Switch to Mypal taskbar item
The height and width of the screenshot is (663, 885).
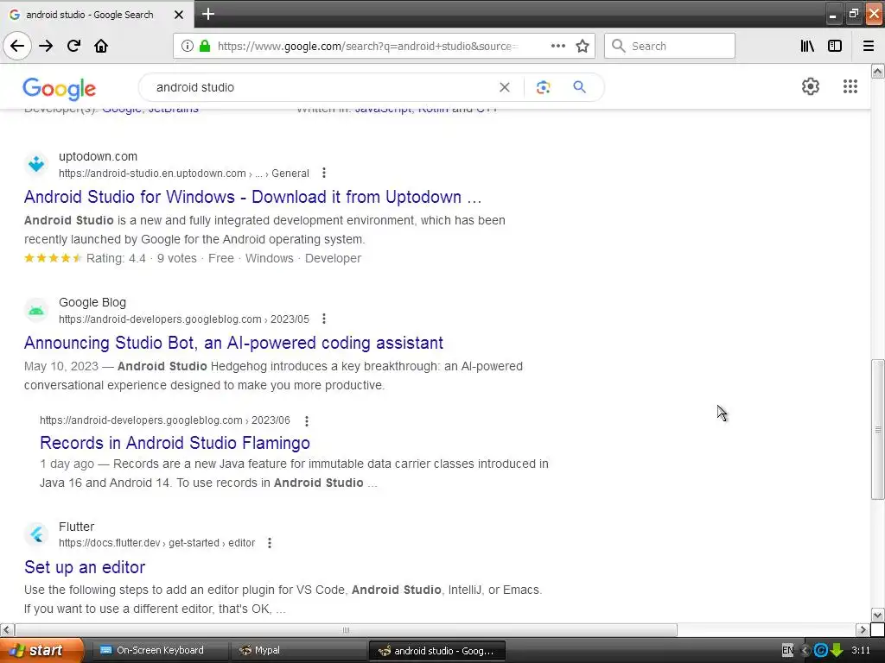[298, 651]
